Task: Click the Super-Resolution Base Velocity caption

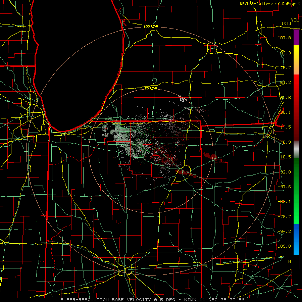Action: click(153, 300)
